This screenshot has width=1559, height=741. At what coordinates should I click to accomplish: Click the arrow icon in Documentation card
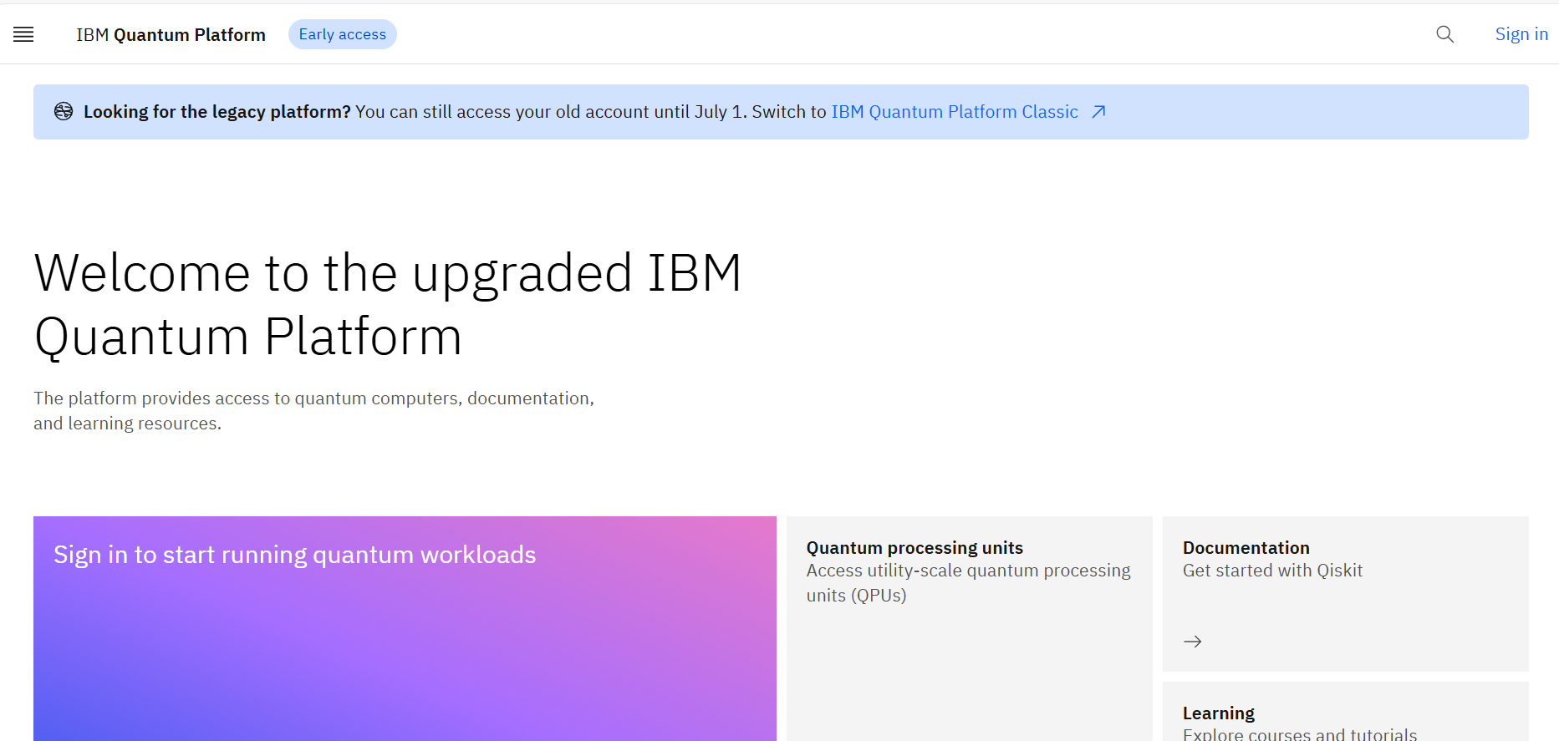[1193, 642]
